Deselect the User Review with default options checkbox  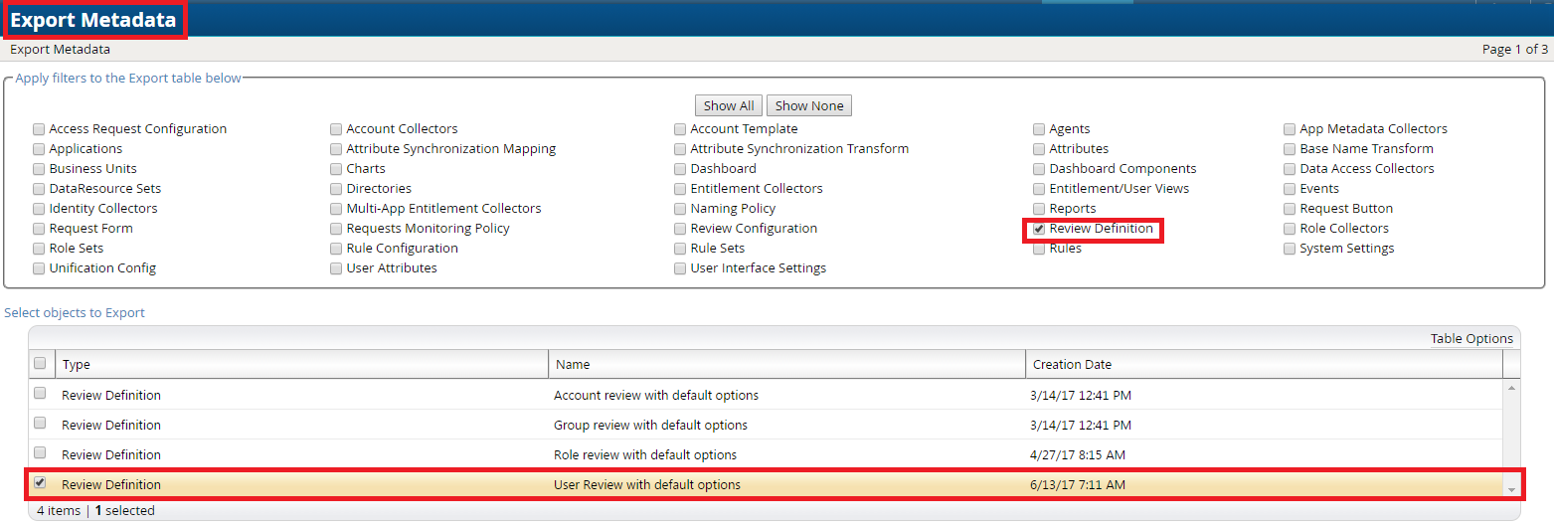pyautogui.click(x=40, y=483)
